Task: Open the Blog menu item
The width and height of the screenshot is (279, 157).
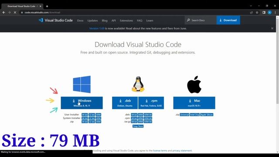Action: pyautogui.click(x=105, y=20)
